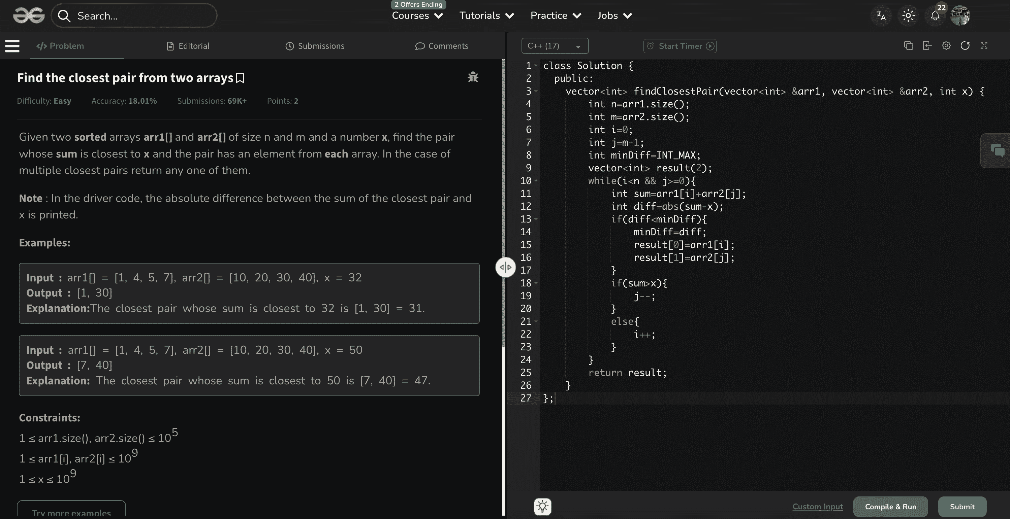Open the Custom Input link
The width and height of the screenshot is (1010, 519).
click(x=818, y=507)
